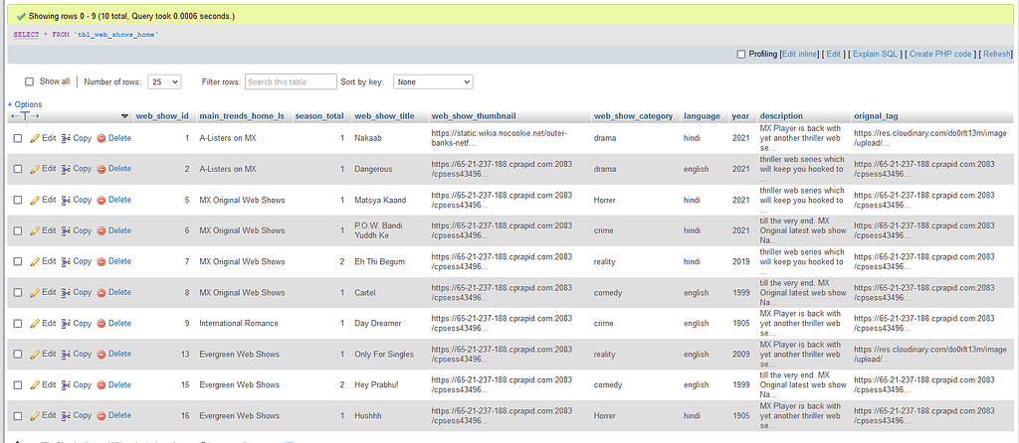1019x443 pixels.
Task: Click the International Romance cell
Action: click(239, 323)
